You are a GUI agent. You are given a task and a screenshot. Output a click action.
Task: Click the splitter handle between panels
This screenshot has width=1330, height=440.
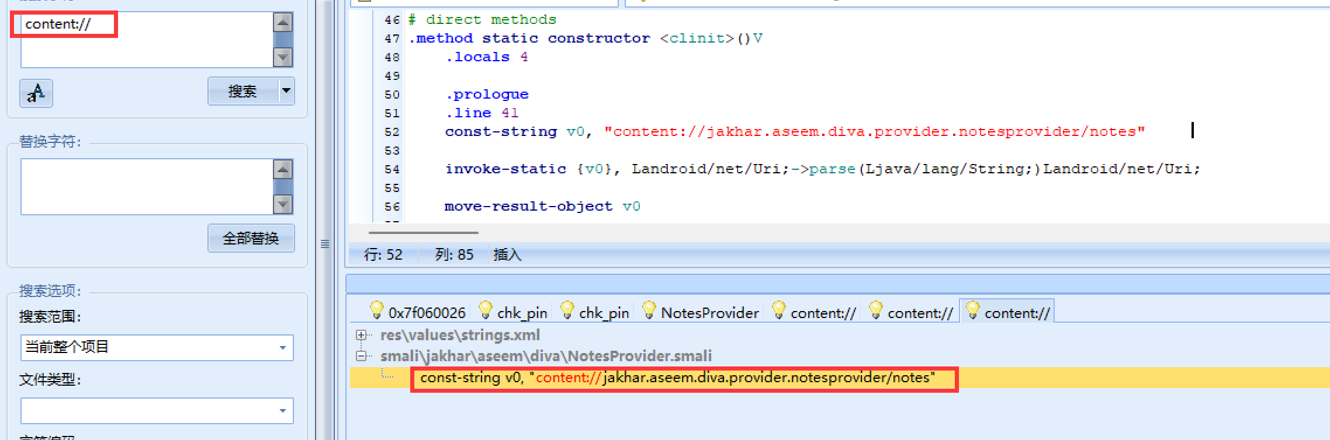click(x=325, y=244)
